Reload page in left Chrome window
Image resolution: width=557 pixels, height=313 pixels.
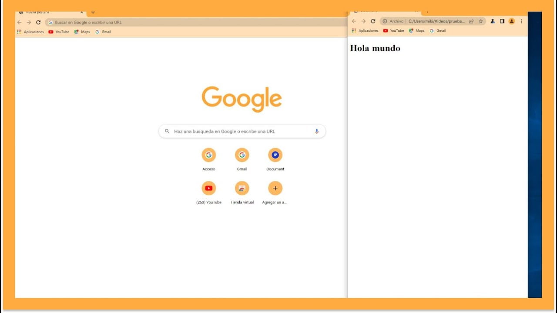(x=38, y=22)
